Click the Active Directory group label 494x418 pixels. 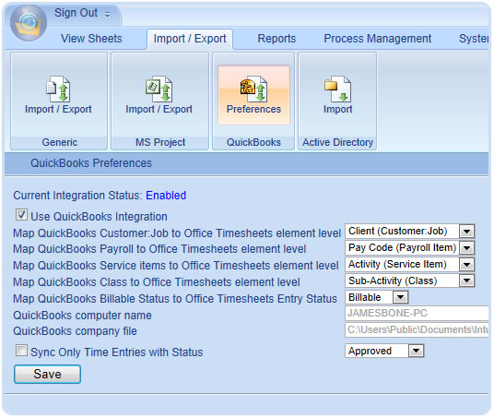pos(337,142)
